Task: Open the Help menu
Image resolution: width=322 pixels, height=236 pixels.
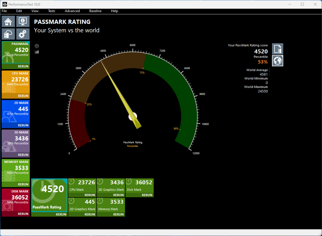Action: coord(114,11)
